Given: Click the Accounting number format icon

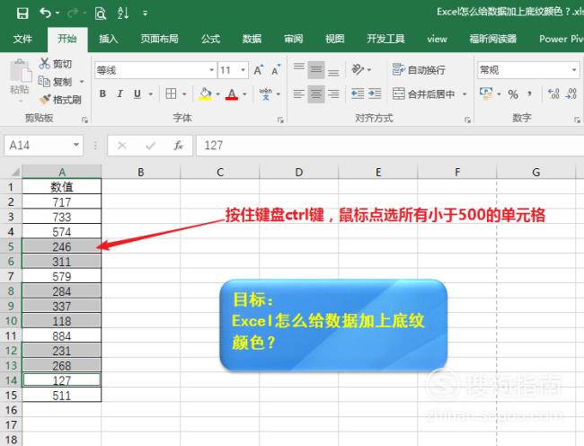Looking at the screenshot, I should [486, 94].
